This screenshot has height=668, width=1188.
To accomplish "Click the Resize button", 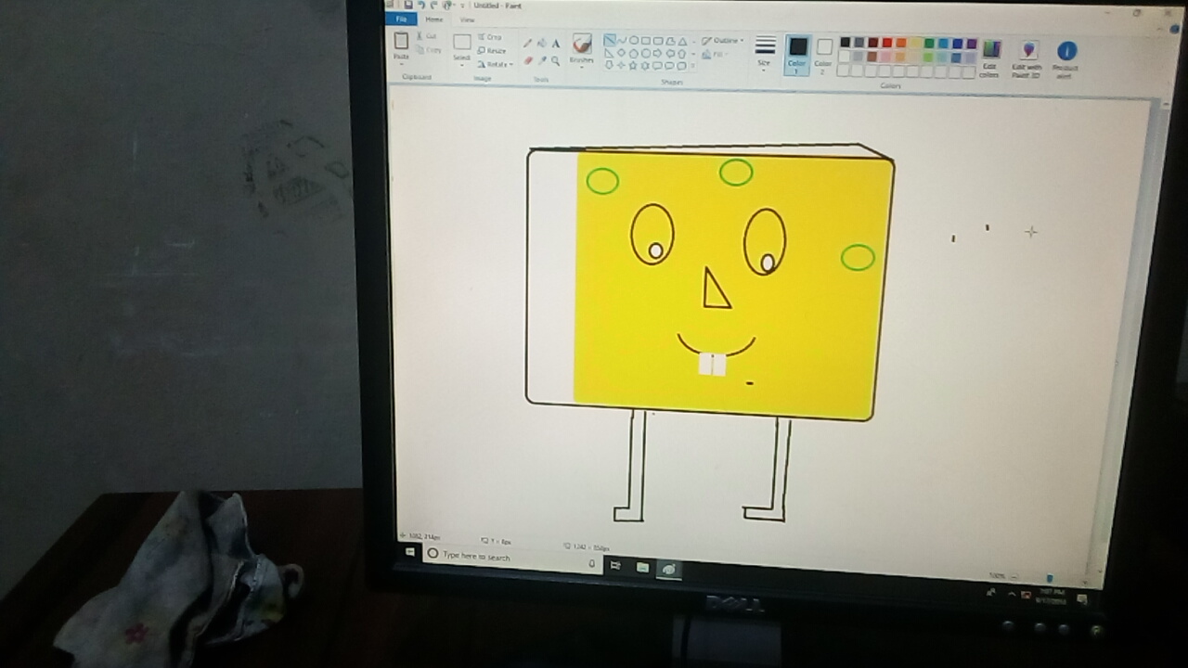I will pyautogui.click(x=492, y=51).
